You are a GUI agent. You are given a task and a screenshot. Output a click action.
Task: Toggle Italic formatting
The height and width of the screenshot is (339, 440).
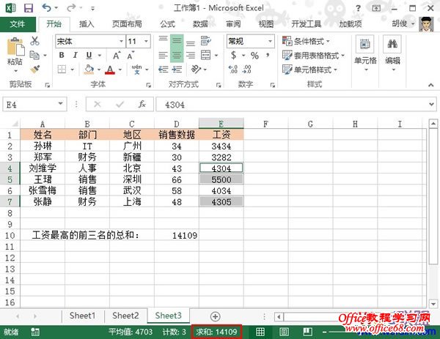(x=76, y=55)
